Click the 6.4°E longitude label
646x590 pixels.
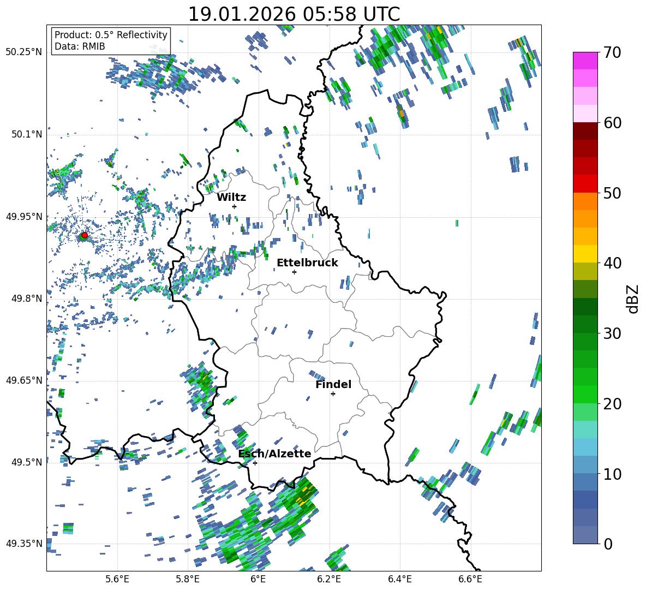tap(399, 579)
